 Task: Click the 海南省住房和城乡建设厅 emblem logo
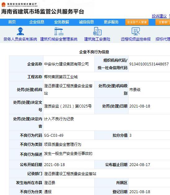[x=3, y=4]
